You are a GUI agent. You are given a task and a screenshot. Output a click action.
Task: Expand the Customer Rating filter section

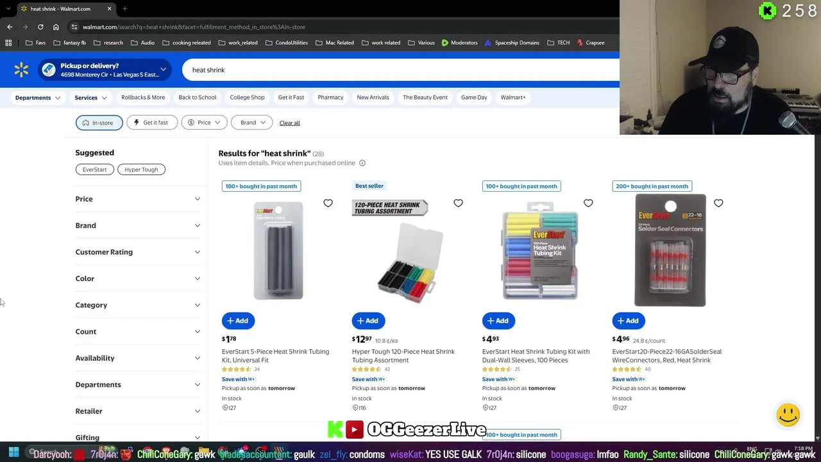138,252
